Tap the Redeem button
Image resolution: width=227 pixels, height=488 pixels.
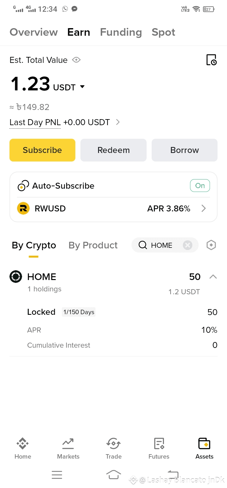[113, 150]
